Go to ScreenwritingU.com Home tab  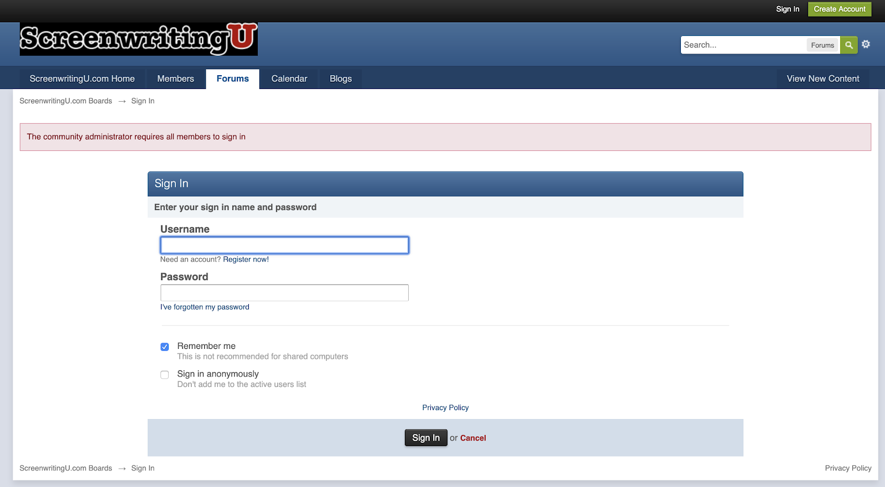click(82, 79)
